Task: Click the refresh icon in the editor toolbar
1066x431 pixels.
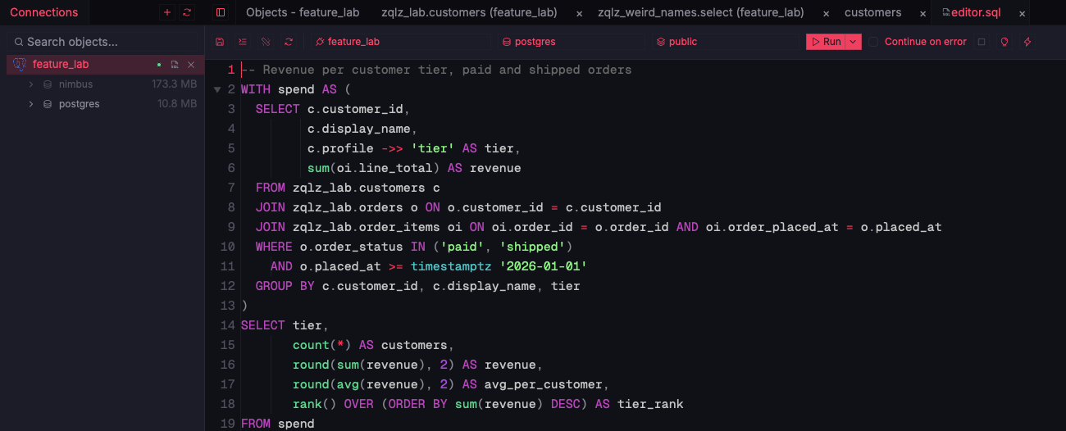Action: [289, 42]
